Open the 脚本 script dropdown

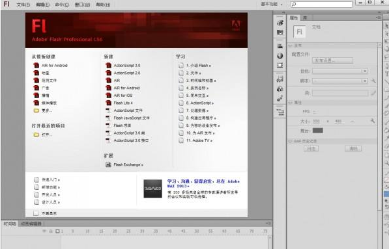(339, 81)
